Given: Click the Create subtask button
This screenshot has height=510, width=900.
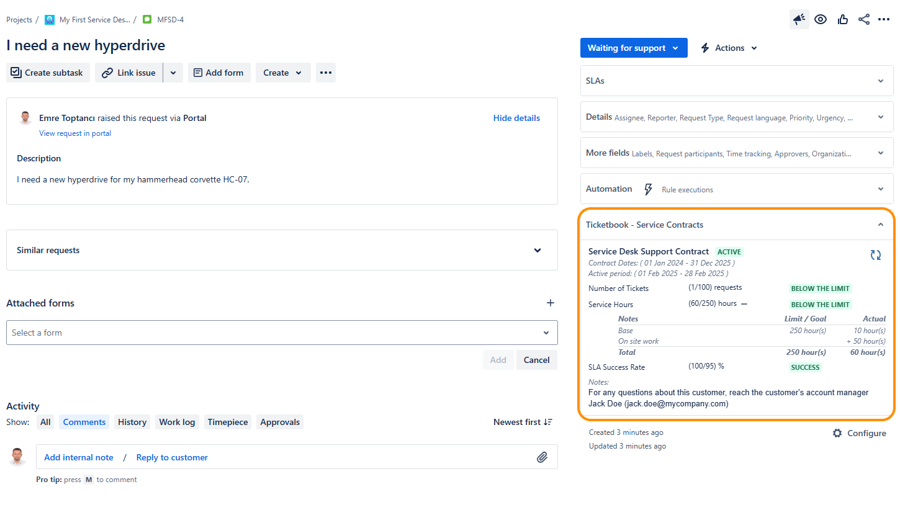Looking at the screenshot, I should (48, 73).
